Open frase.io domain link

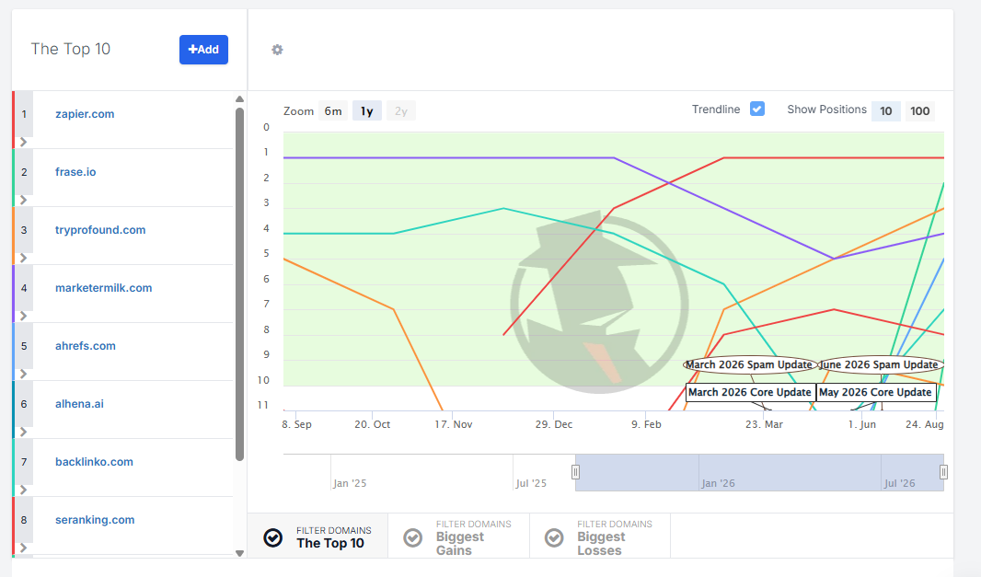click(75, 171)
